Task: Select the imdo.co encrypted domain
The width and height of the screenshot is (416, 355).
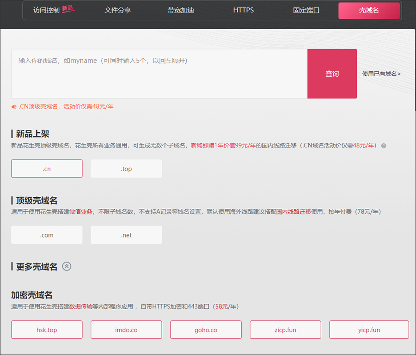Action: coord(126,330)
